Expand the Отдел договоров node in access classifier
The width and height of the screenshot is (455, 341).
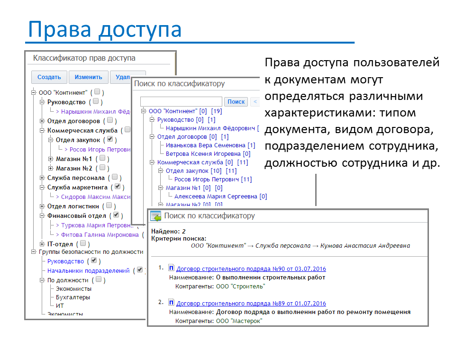pyautogui.click(x=42, y=121)
